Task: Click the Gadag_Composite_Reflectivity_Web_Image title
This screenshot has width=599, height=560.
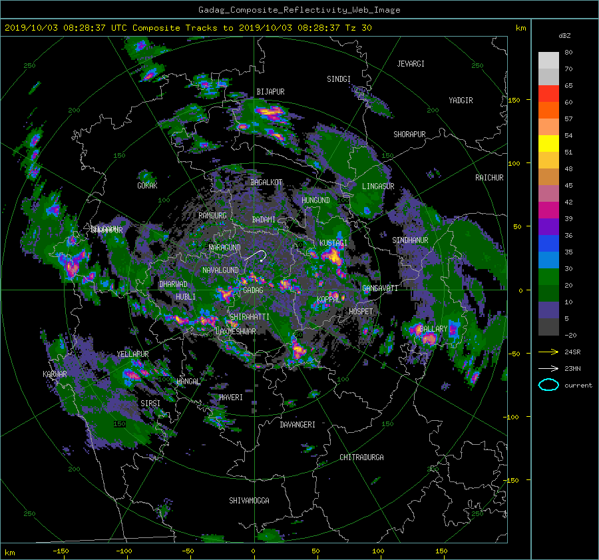Action: pyautogui.click(x=299, y=10)
